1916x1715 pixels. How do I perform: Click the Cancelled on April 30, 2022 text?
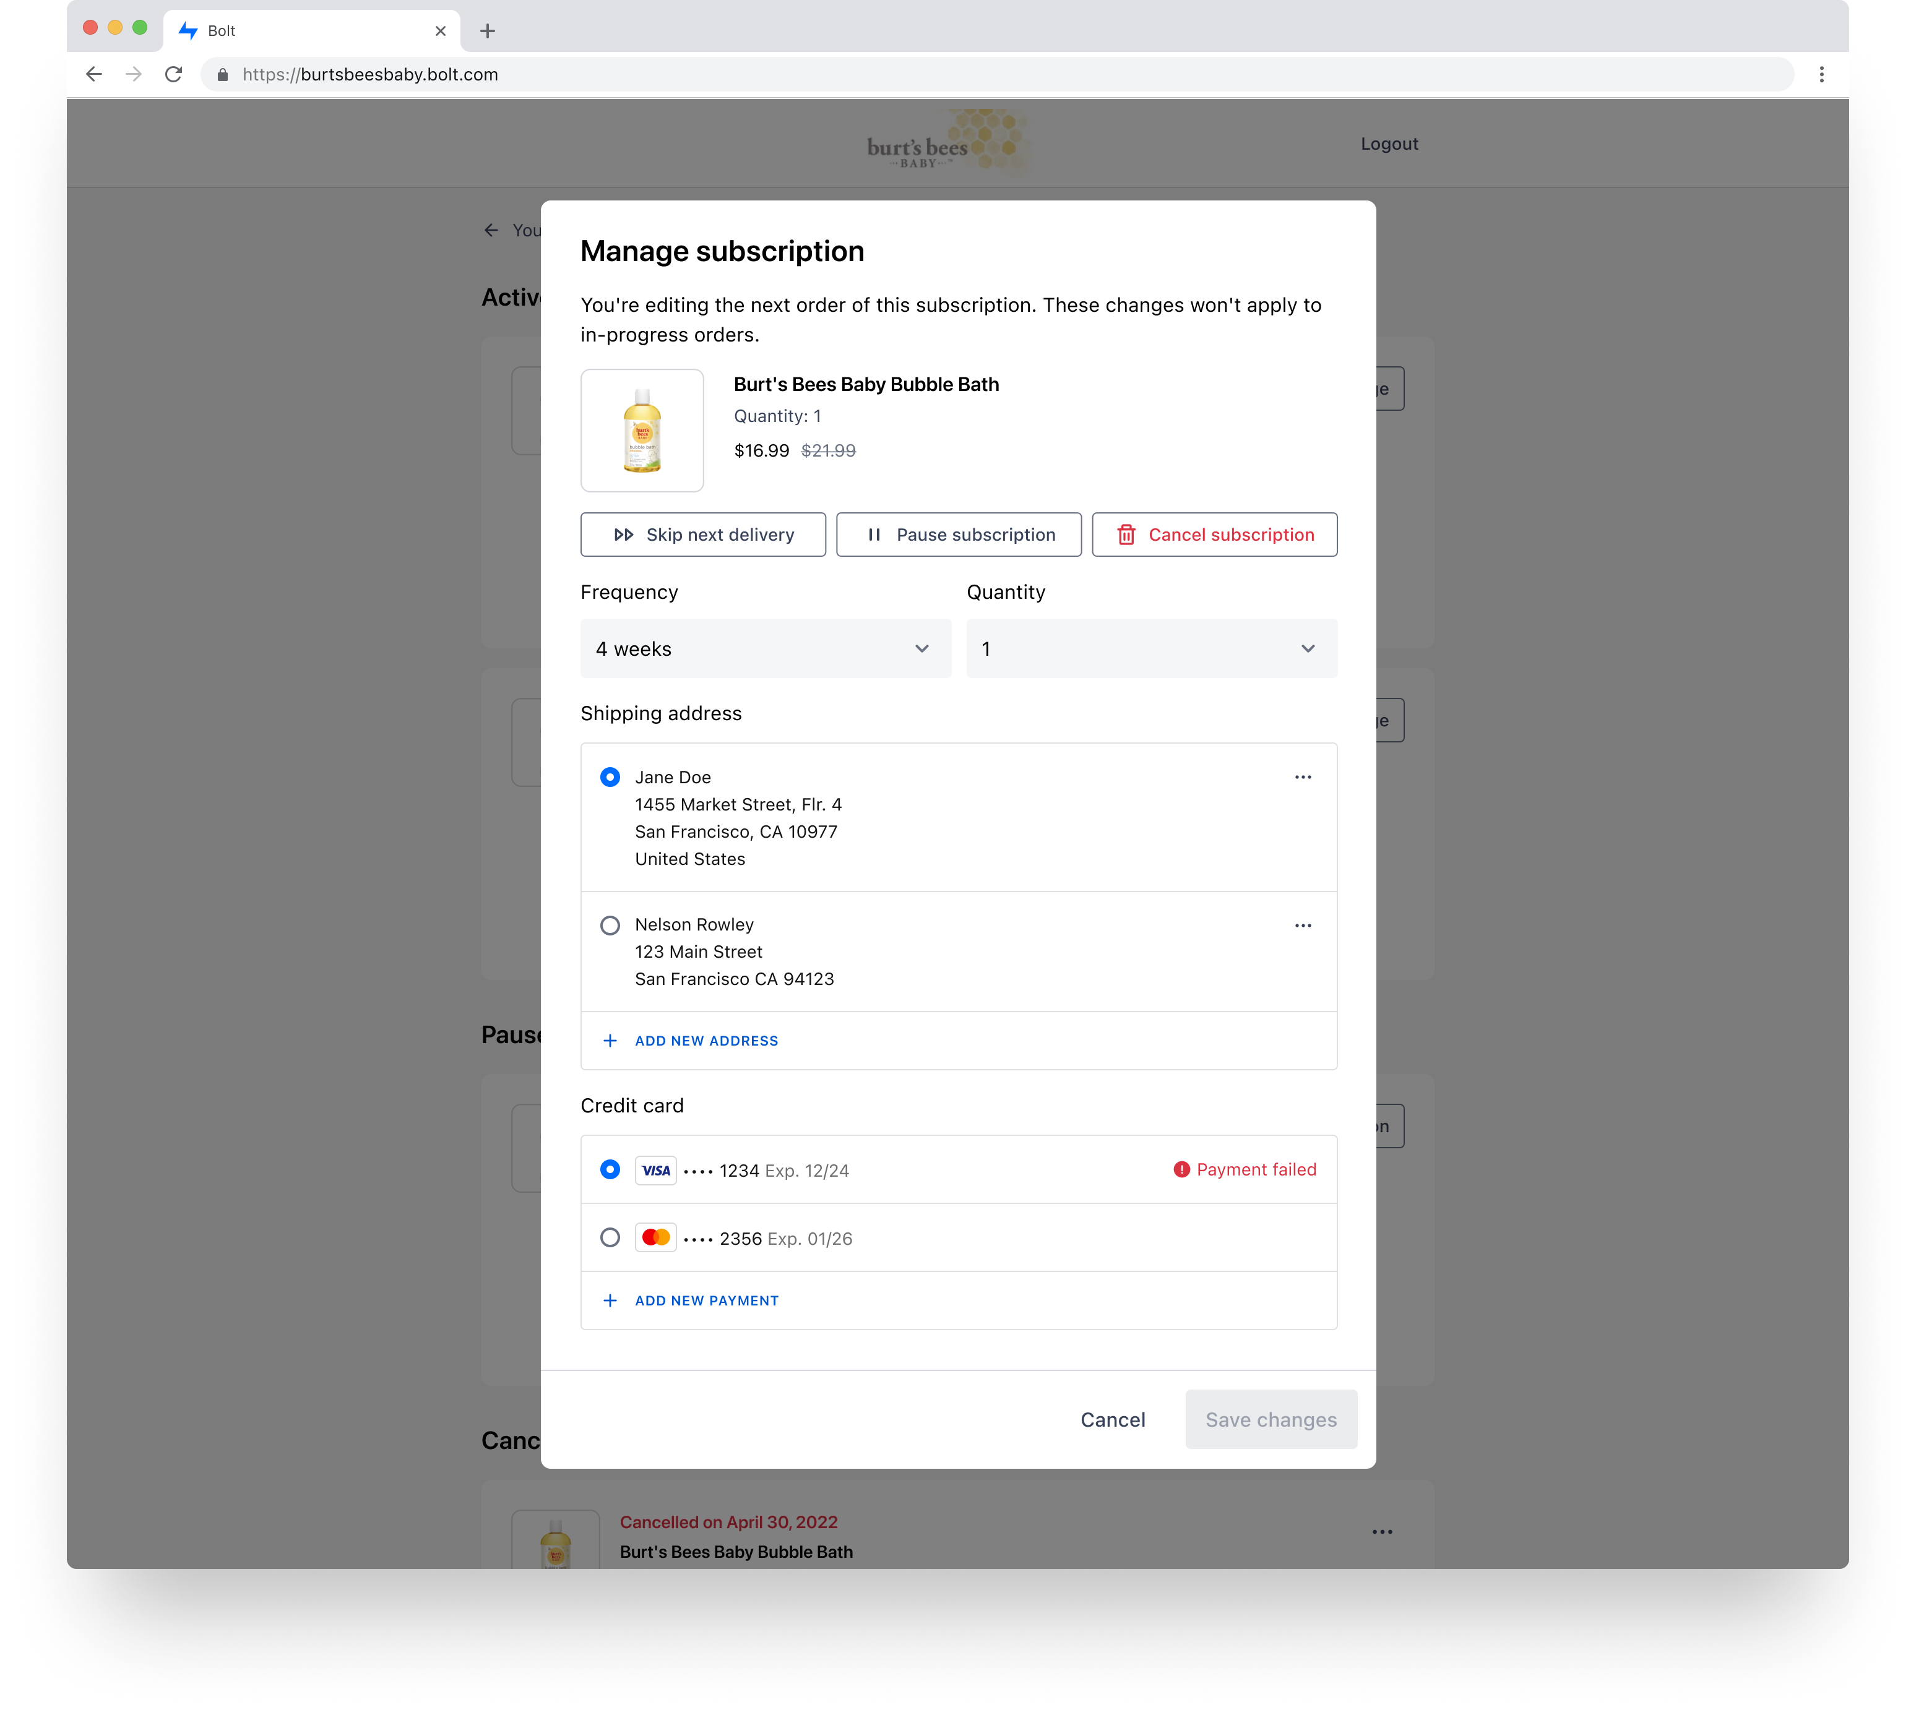pos(728,1522)
